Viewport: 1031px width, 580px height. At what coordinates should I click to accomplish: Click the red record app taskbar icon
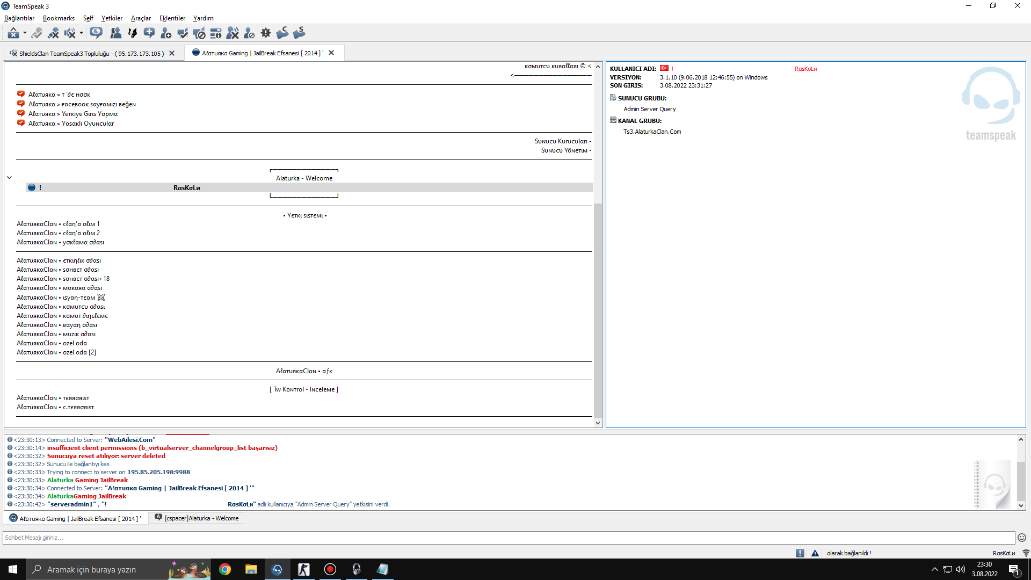[x=330, y=569]
